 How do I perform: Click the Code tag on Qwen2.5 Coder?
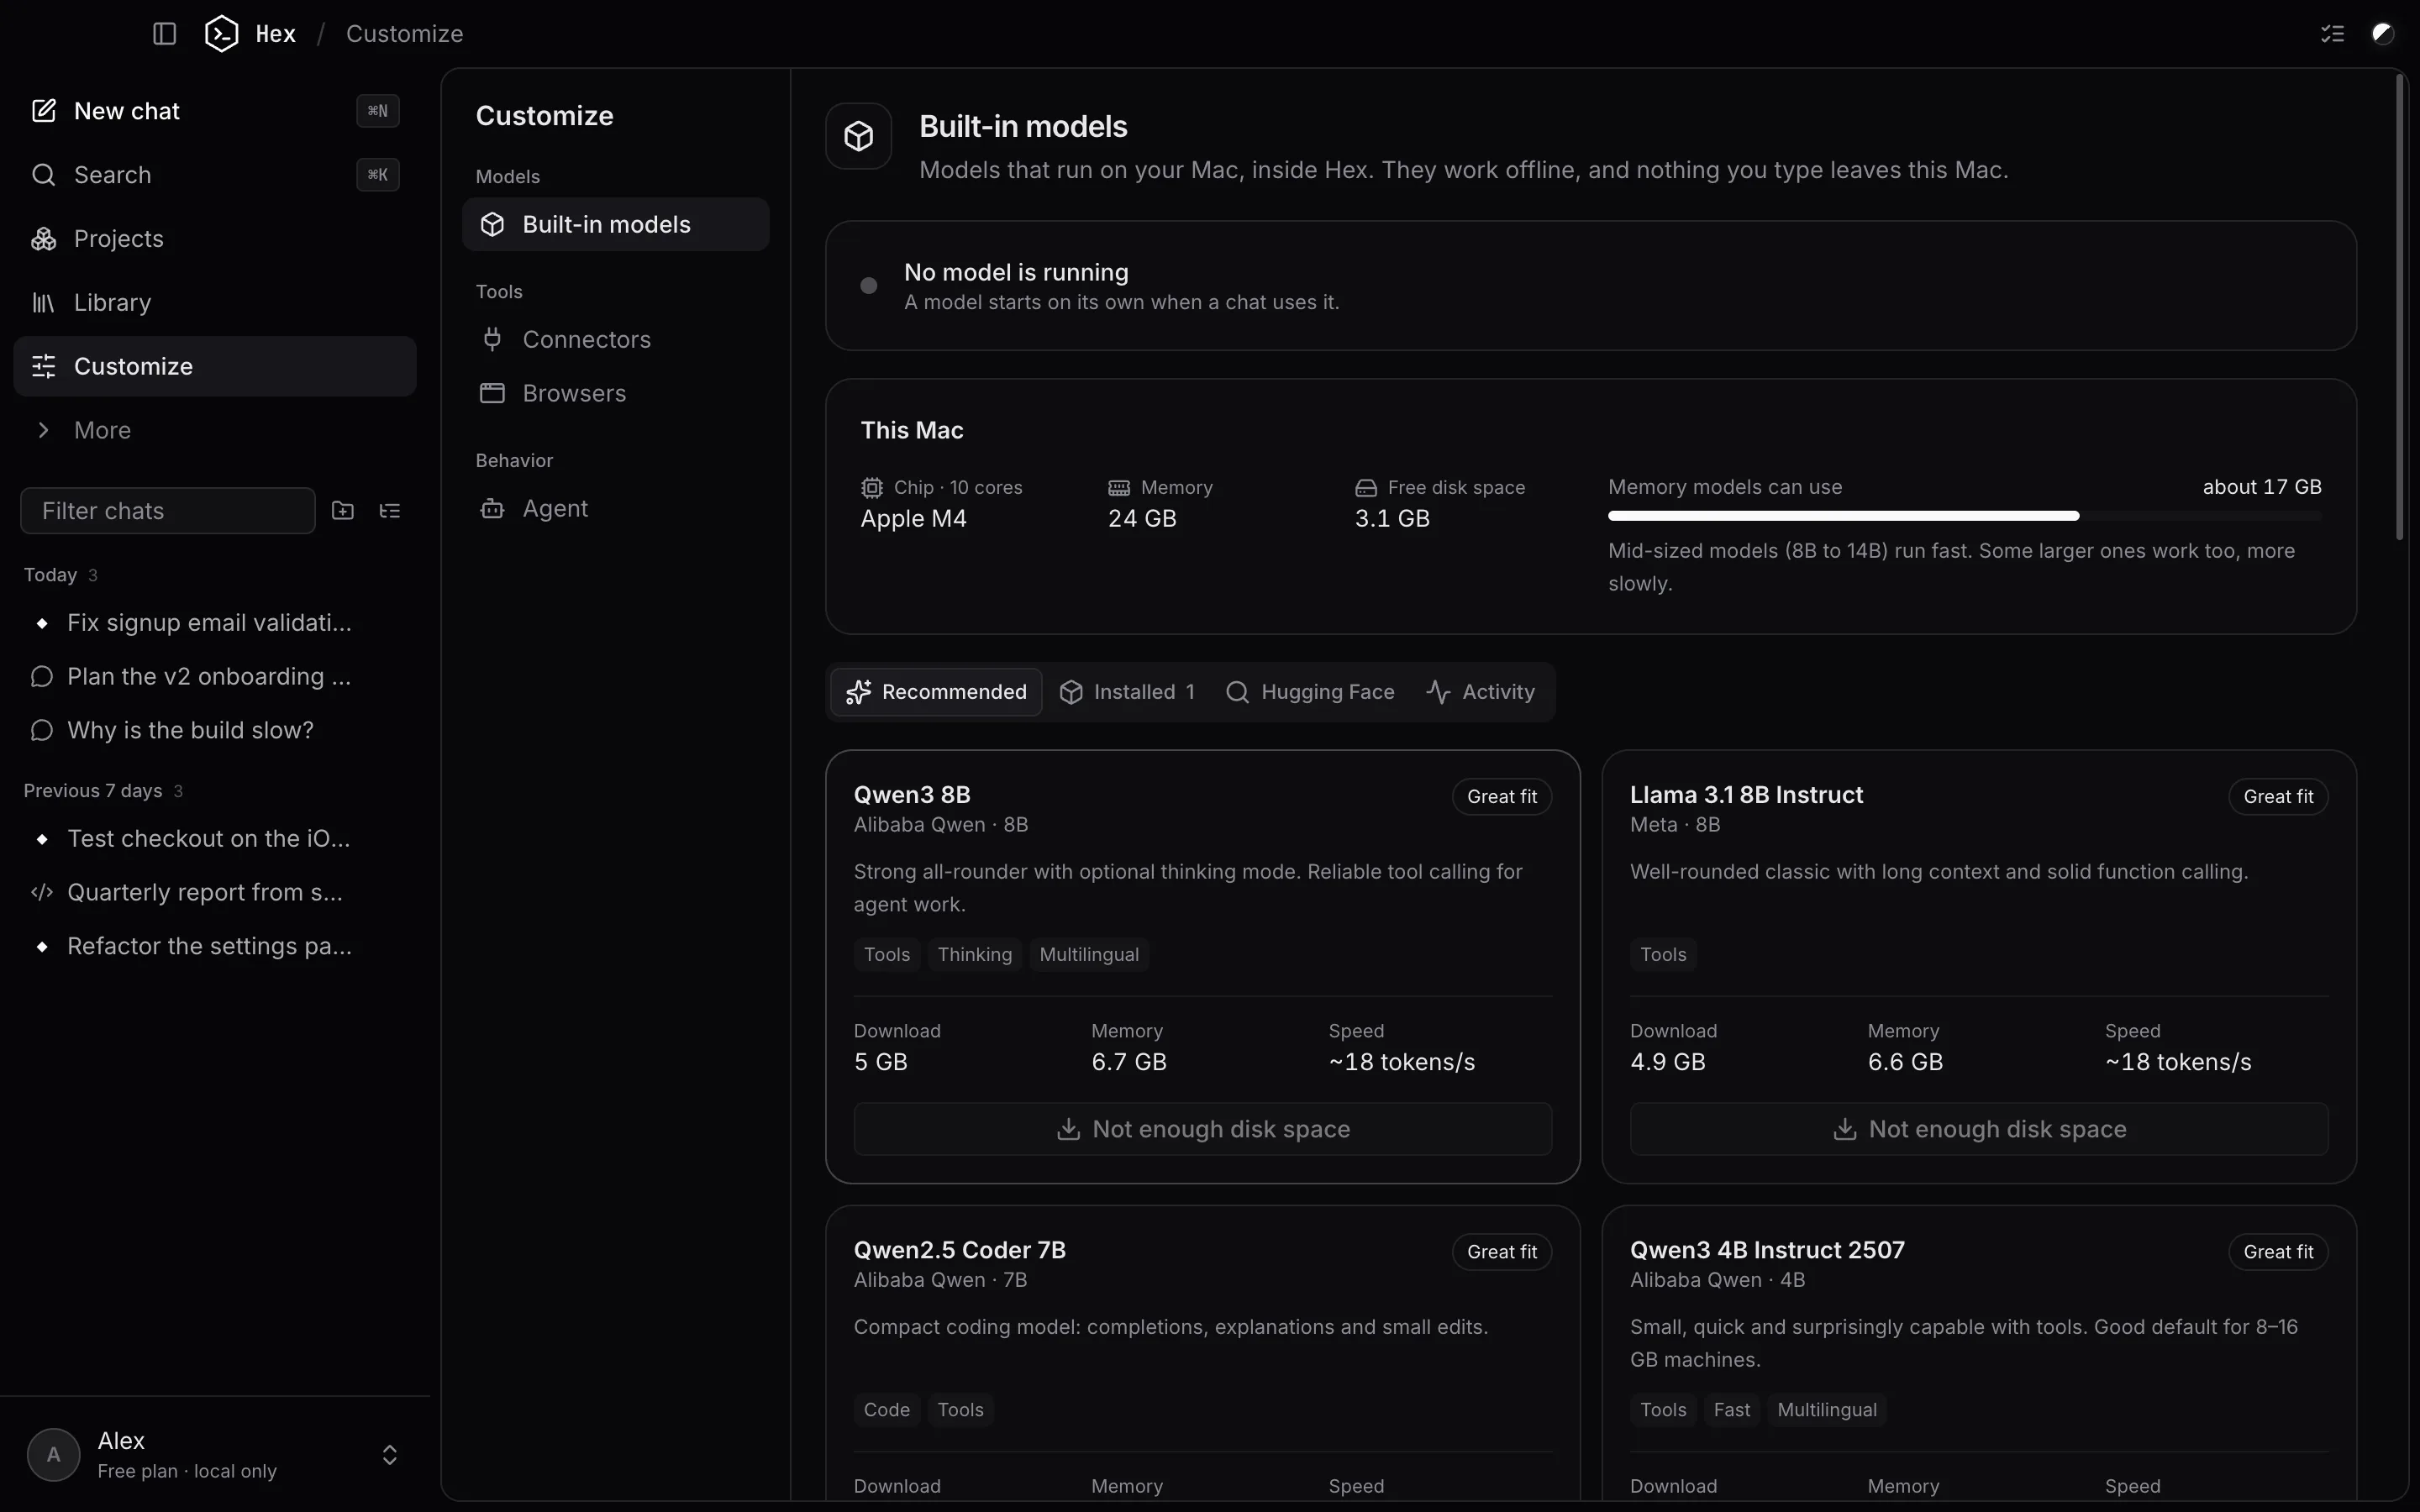[887, 1410]
